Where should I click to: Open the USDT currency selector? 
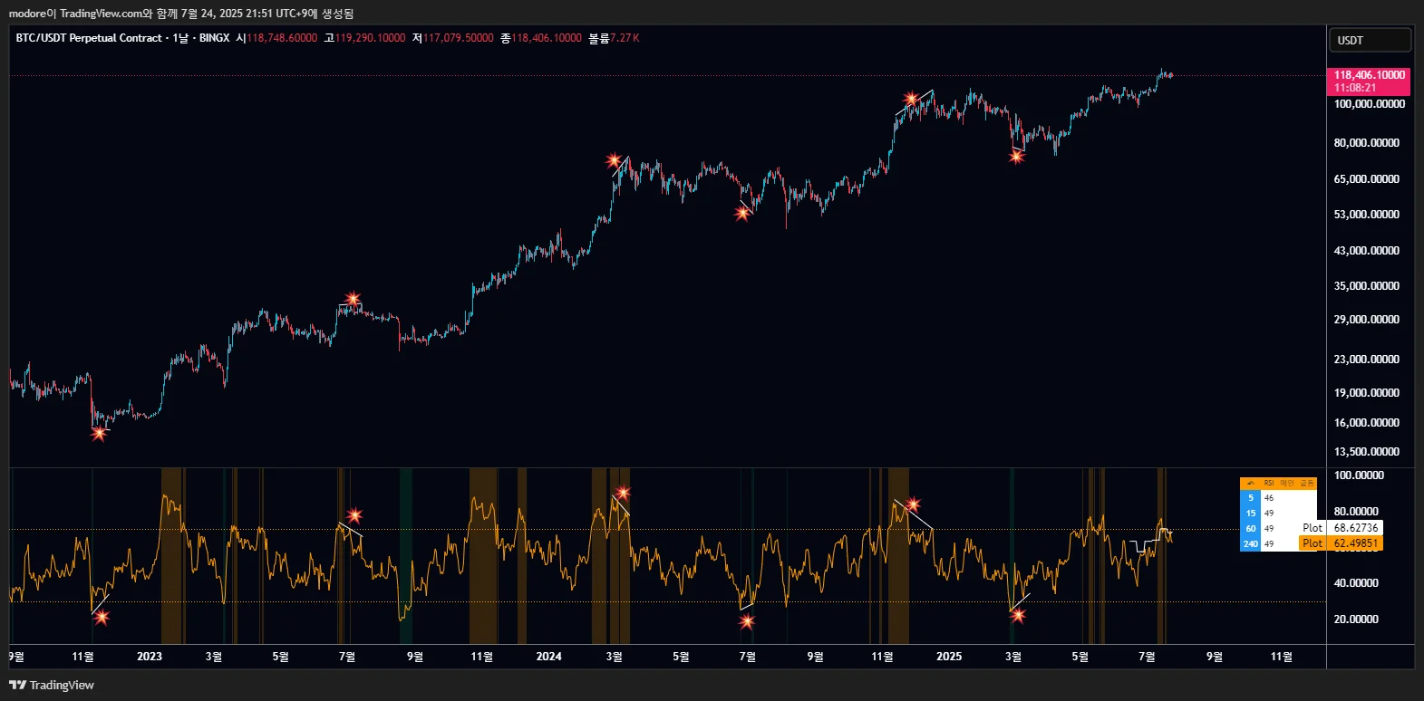(1370, 40)
